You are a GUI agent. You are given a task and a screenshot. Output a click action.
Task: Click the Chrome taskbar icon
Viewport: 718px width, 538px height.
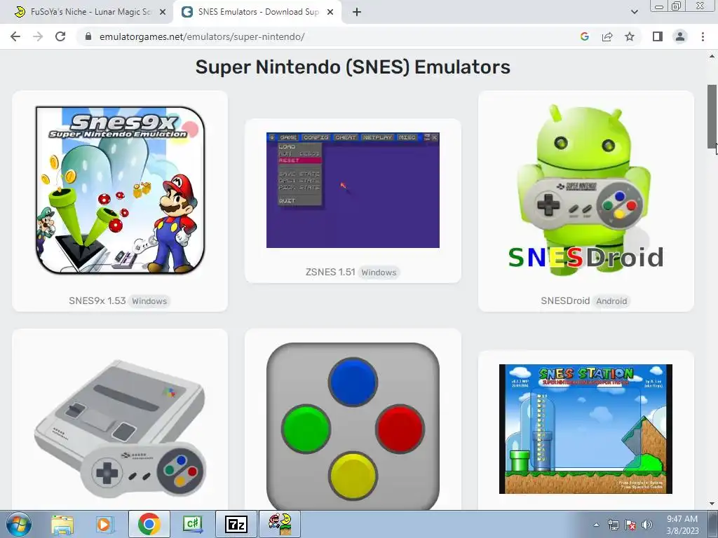tap(149, 524)
